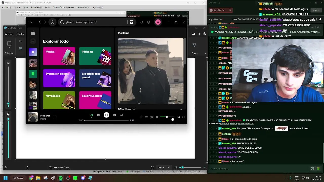Open Discord from the taskbar

point(83,178)
